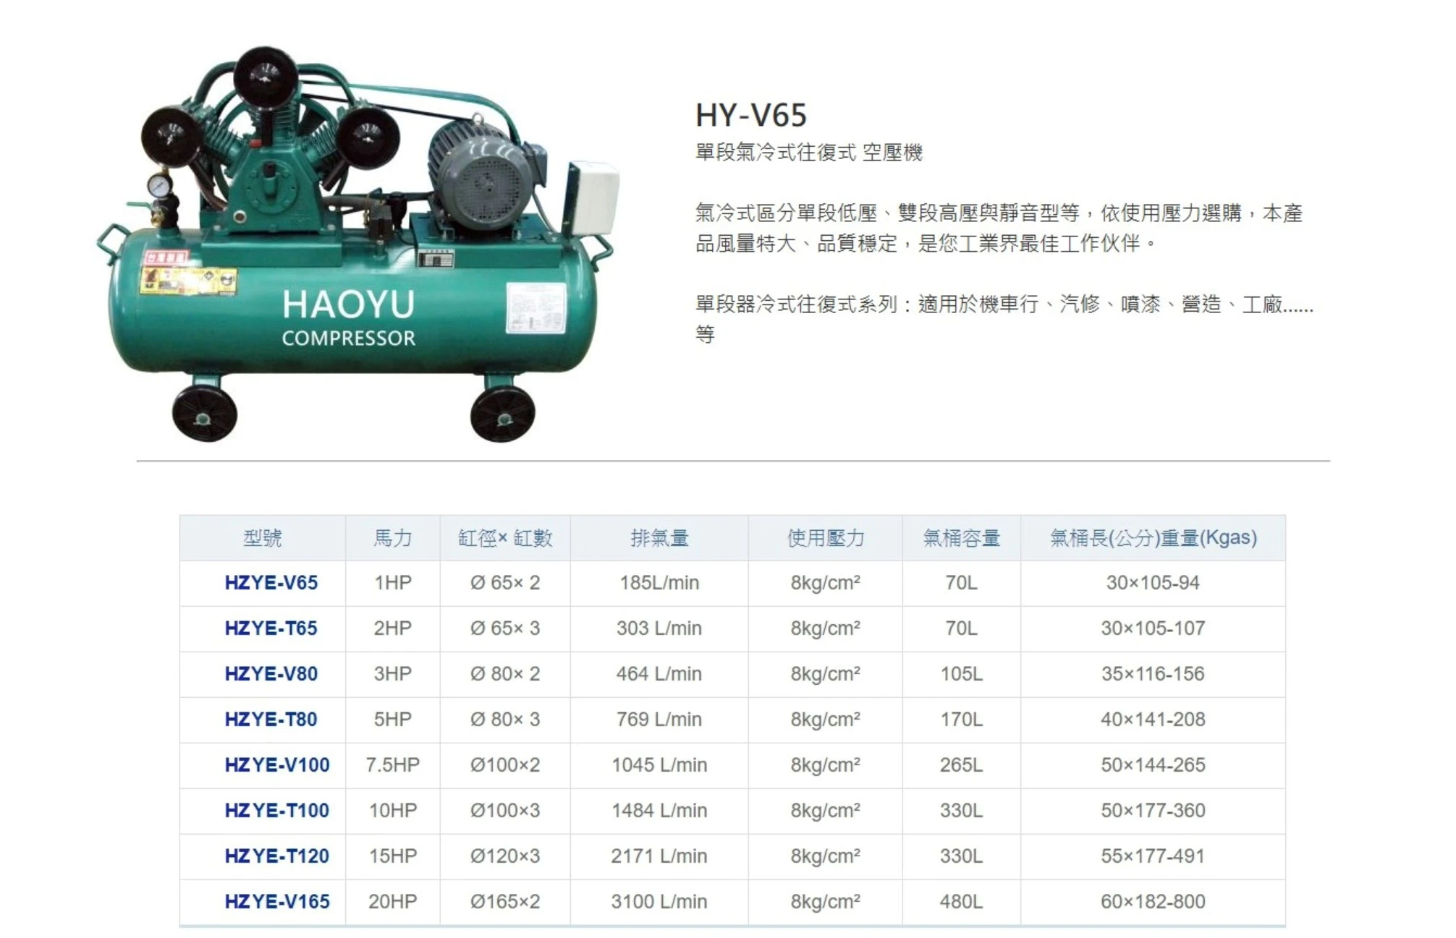Select the 303 L/min airflow value
The height and width of the screenshot is (938, 1456).
(x=659, y=628)
